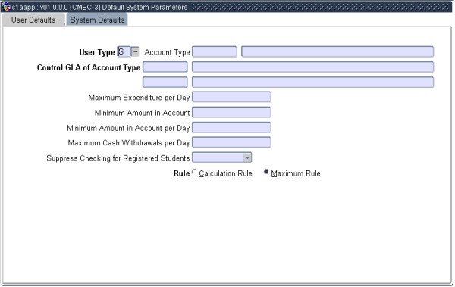Expand Suppress Checking for Registered Students dropdown
The width and height of the screenshot is (455, 287).
pyautogui.click(x=247, y=158)
